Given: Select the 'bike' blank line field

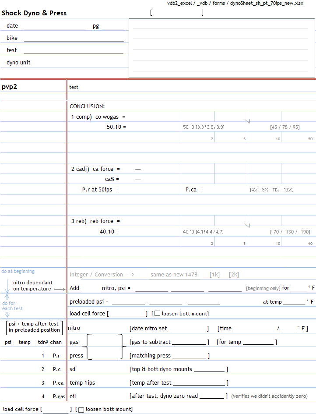Looking at the screenshot, I should coord(74,39).
